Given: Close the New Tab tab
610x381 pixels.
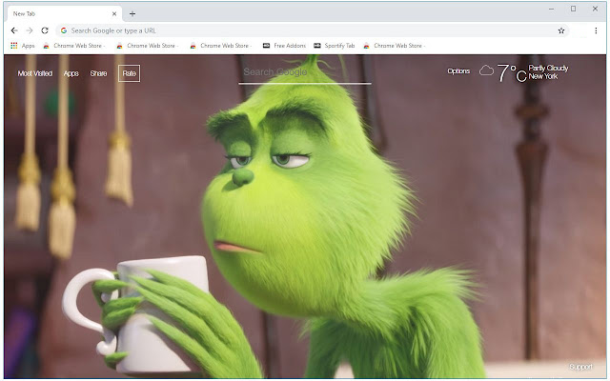Looking at the screenshot, I should 114,13.
